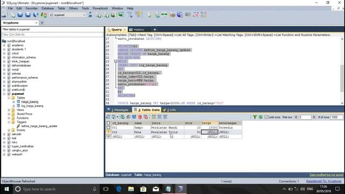Toggle the Limit rows checkbox

click(266, 117)
